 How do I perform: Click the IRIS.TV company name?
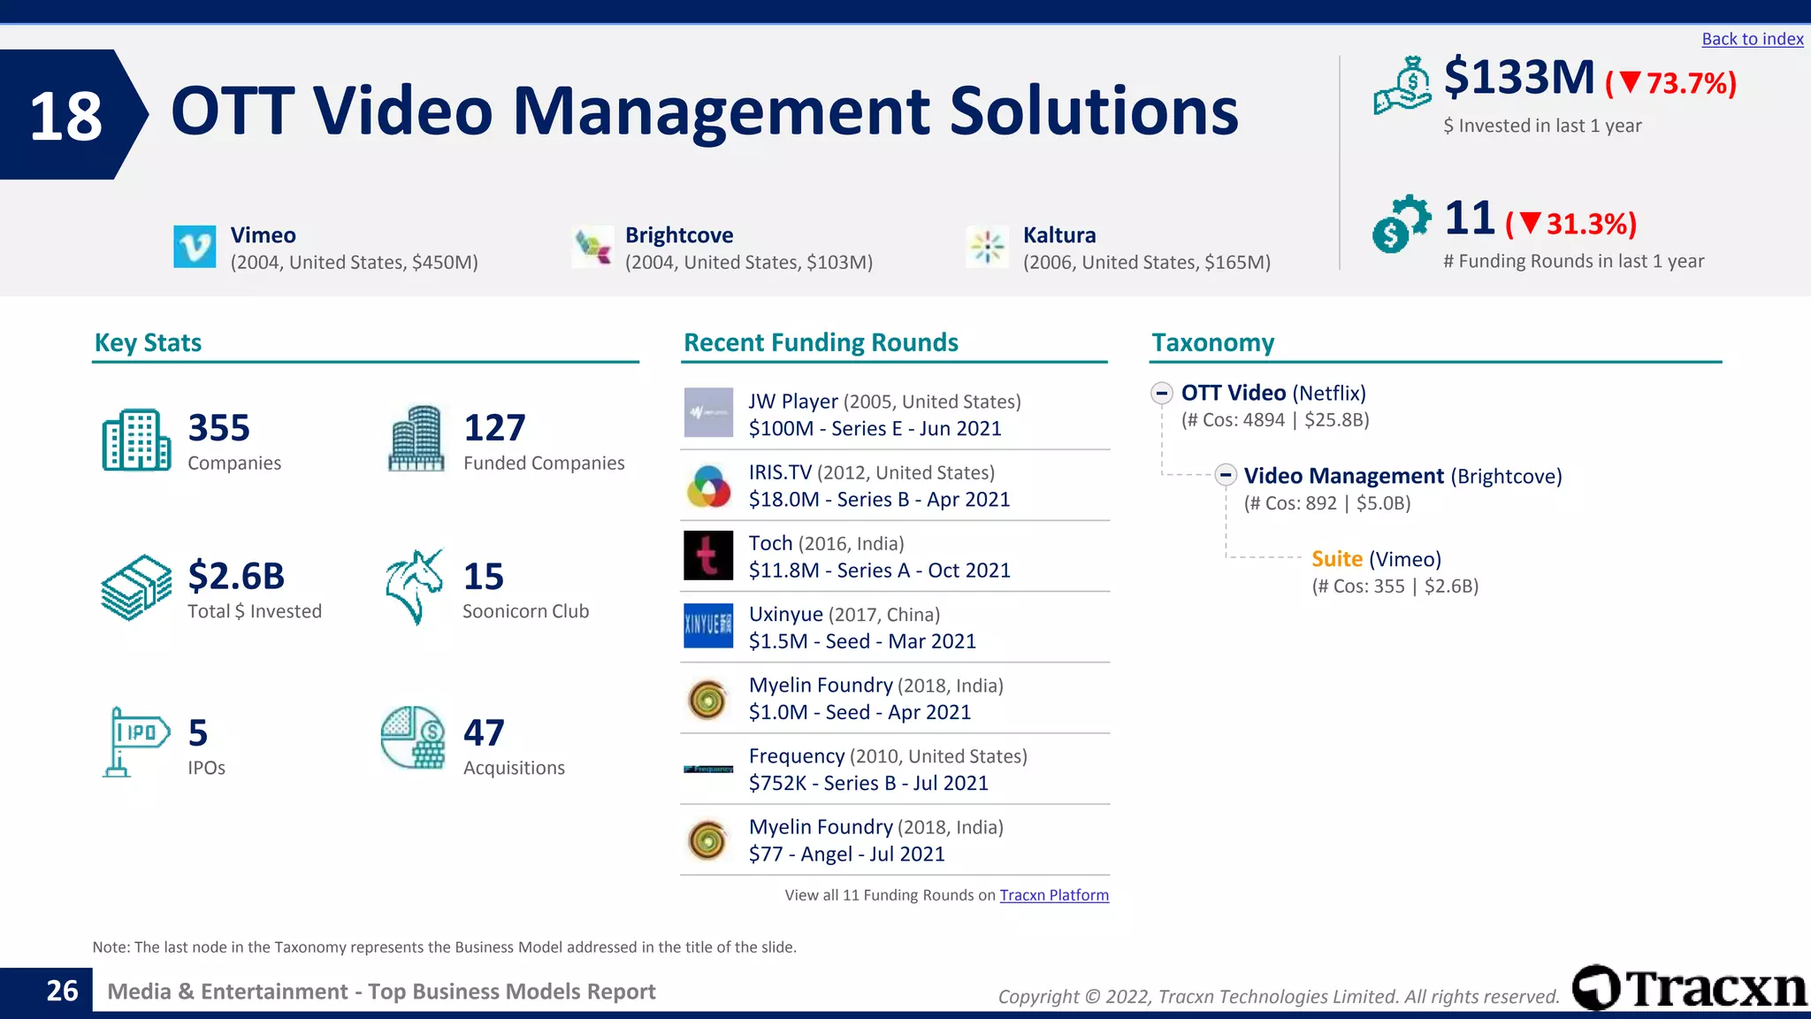point(780,472)
